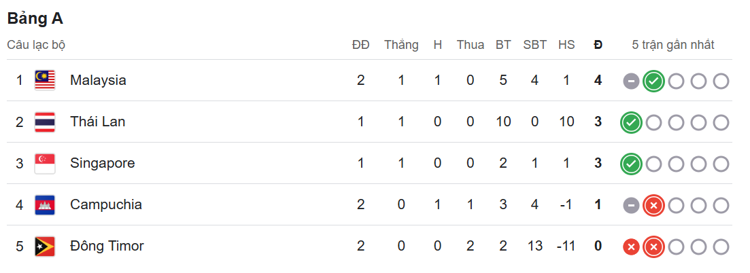Click Đông Timor's first red loss icon
This screenshot has width=750, height=273.
632,248
